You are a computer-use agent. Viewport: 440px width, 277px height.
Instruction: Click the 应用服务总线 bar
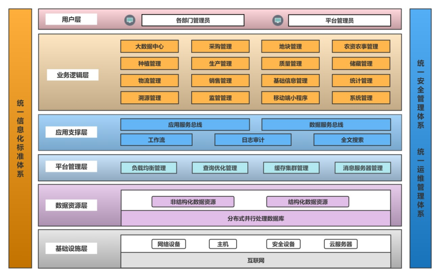click(185, 125)
